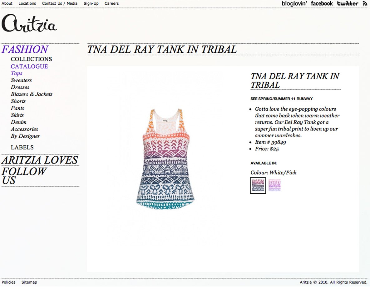The image size is (370, 289).
Task: Click the Price: $25 text
Action: click(x=267, y=149)
